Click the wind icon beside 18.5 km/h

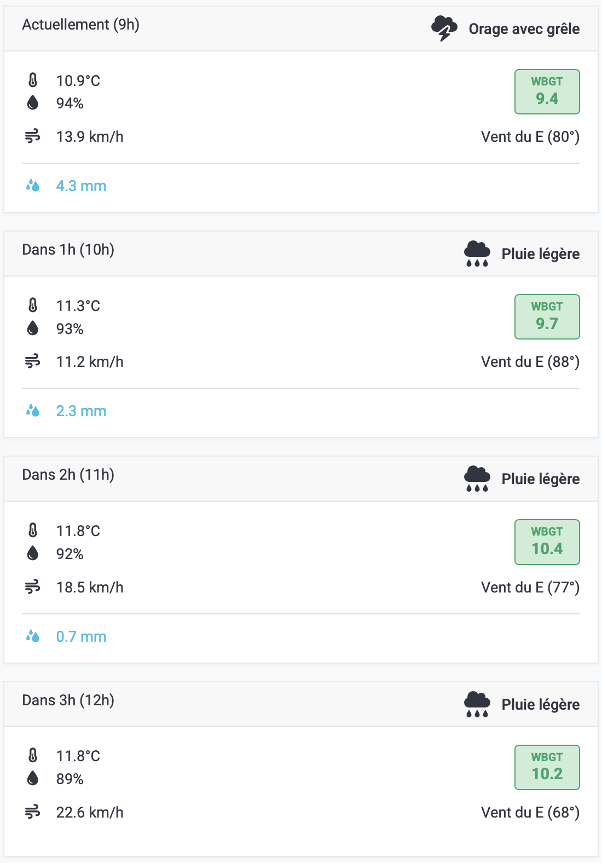(33, 587)
